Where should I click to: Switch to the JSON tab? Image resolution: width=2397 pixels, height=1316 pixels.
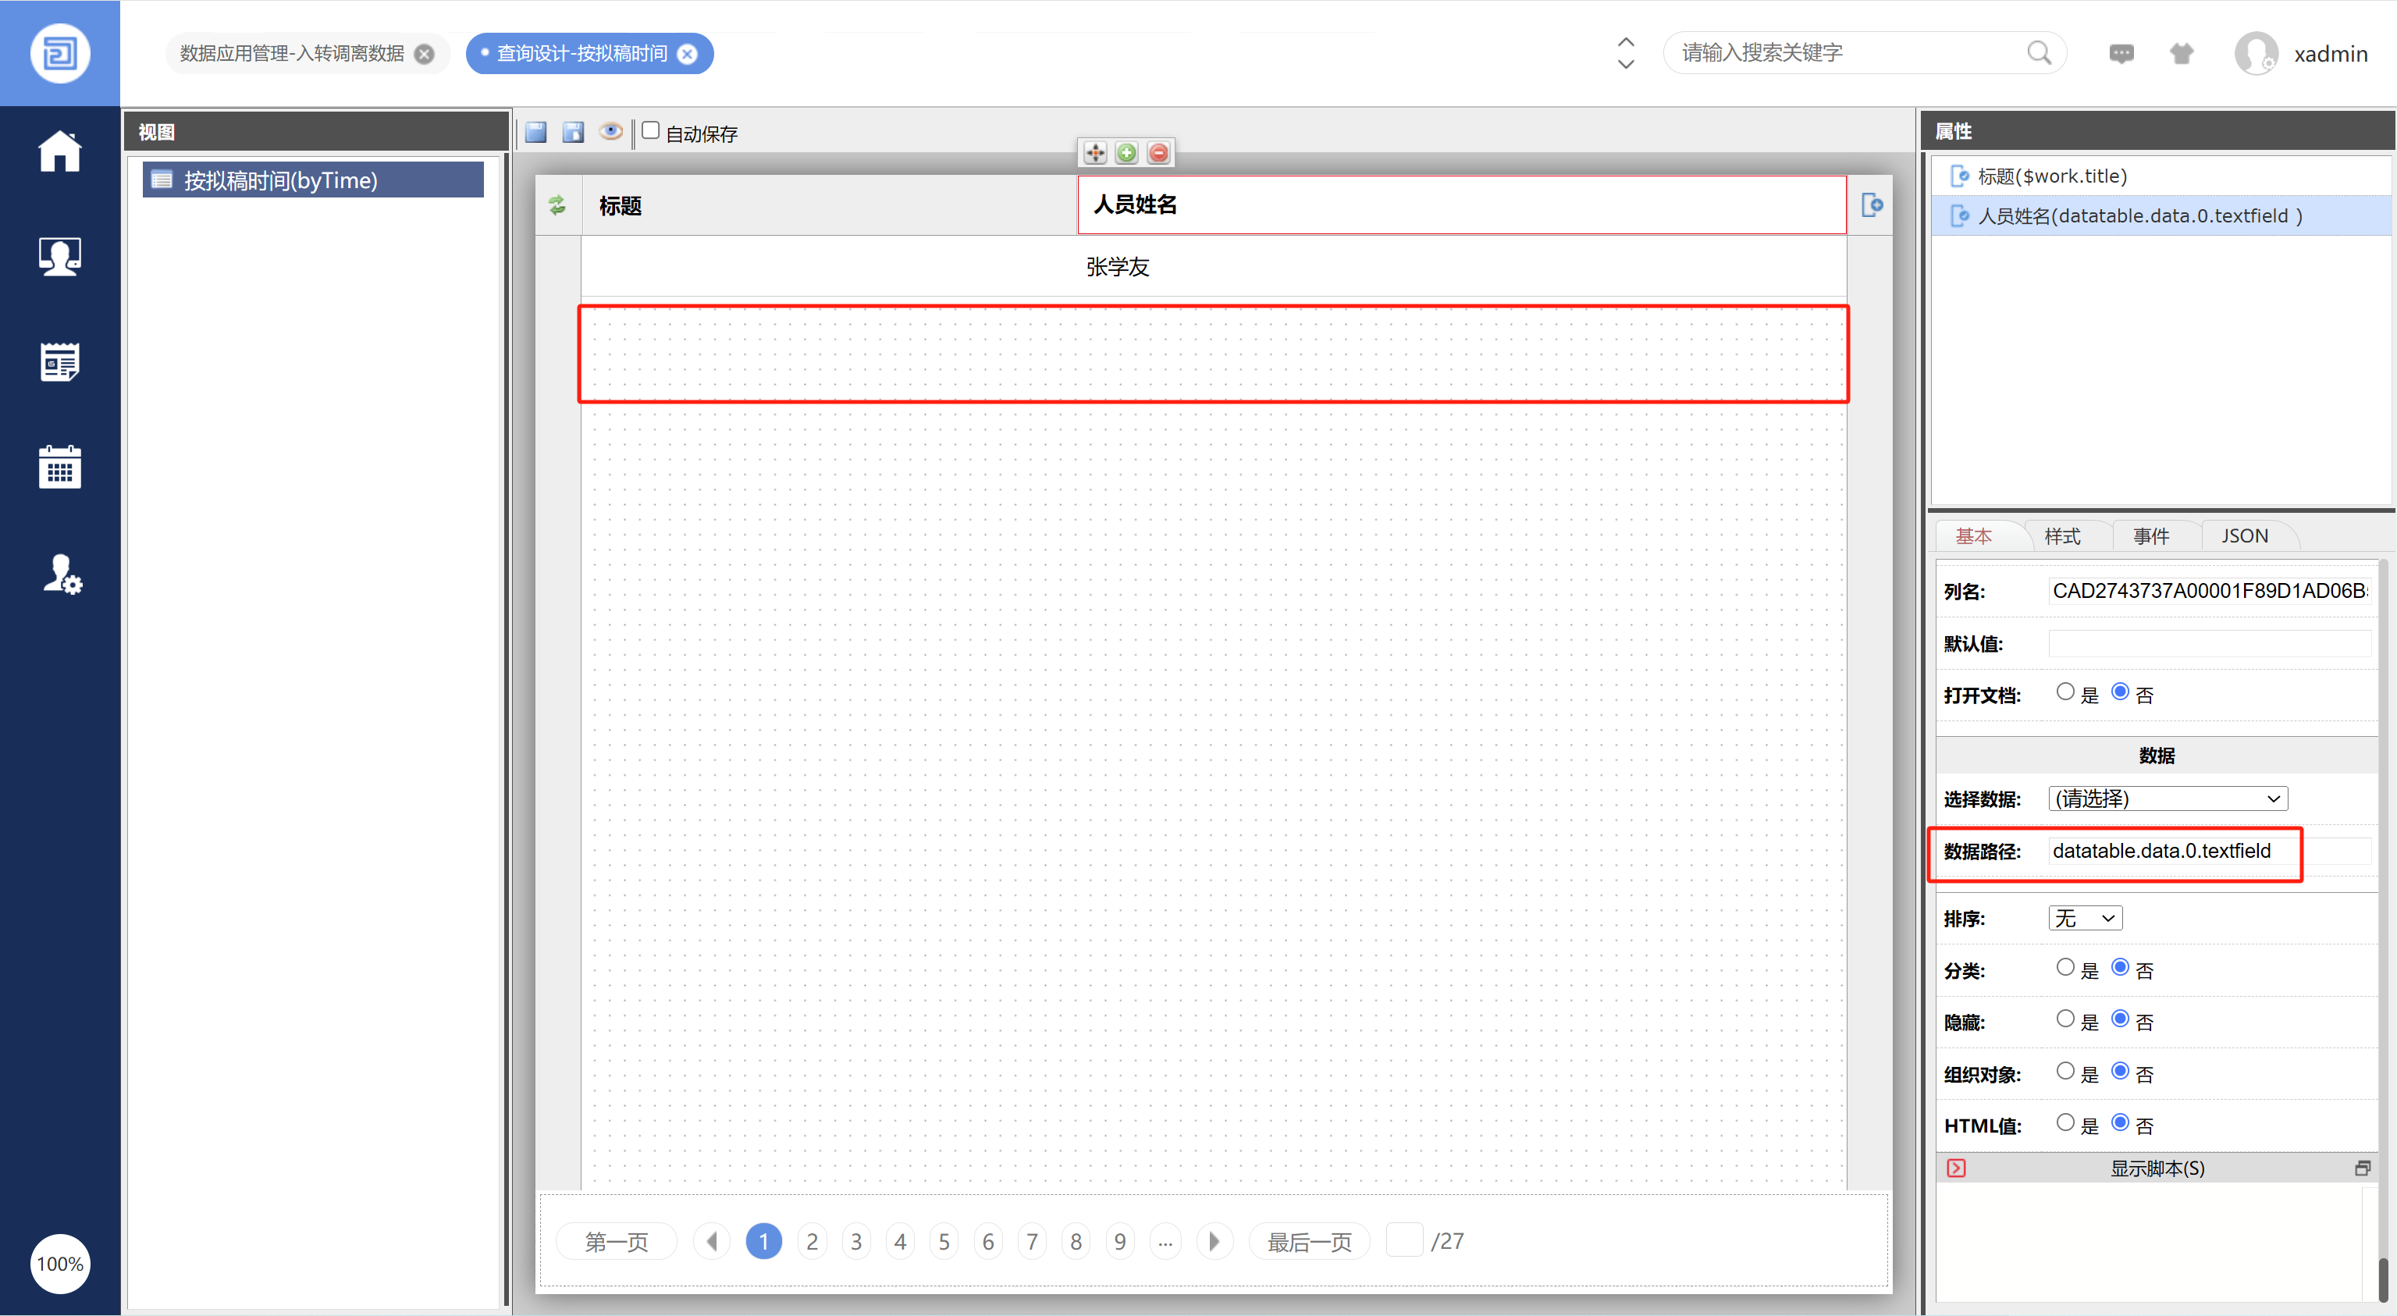tap(2244, 536)
